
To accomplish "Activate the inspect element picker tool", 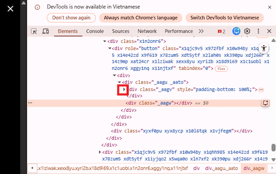I will click(34, 31).
